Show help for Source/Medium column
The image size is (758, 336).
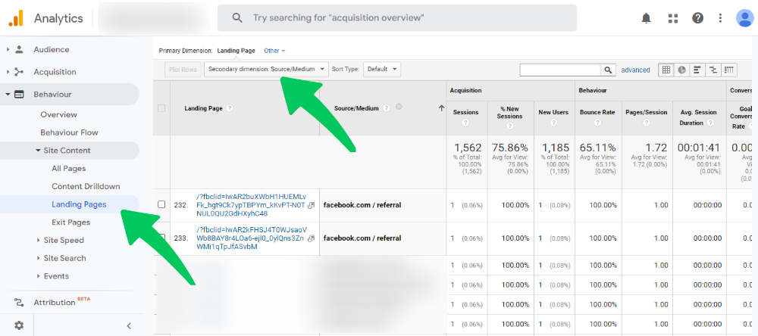coord(387,108)
